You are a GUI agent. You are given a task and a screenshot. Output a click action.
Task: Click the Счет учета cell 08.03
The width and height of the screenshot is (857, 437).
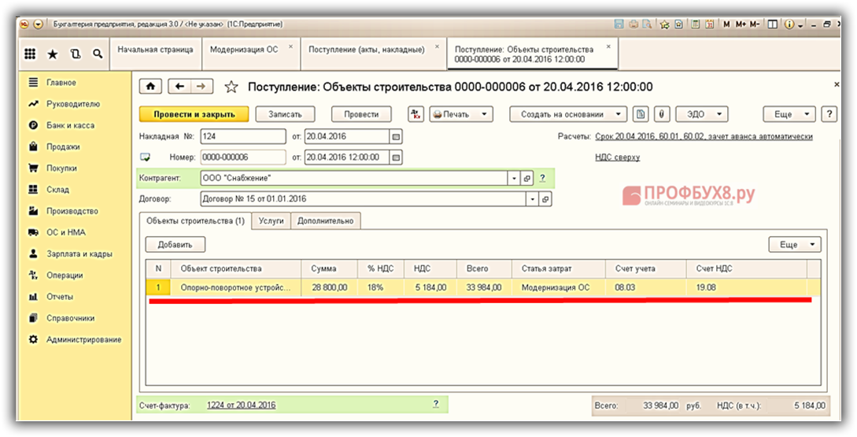(x=646, y=287)
